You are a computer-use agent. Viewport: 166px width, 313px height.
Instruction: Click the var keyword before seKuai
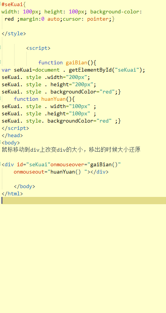click(6, 70)
